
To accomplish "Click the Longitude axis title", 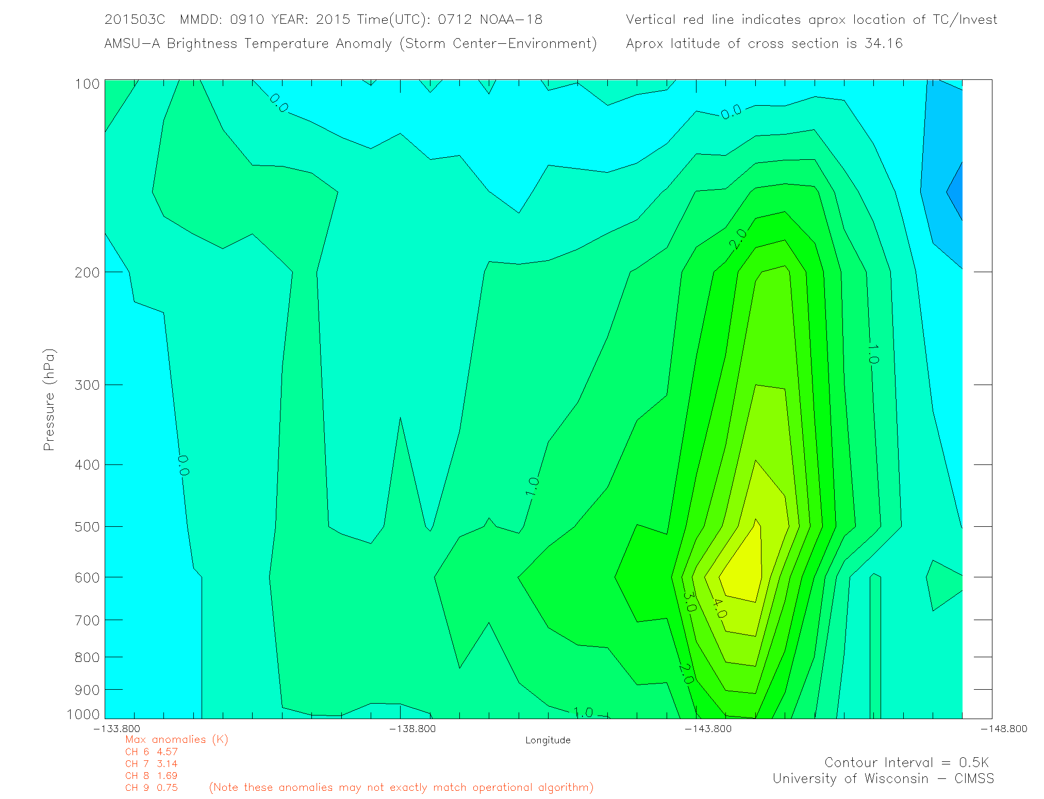I will tap(548, 740).
